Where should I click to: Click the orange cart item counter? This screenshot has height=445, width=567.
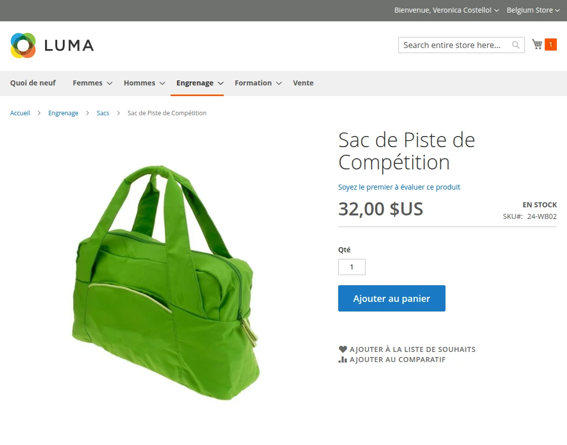click(550, 45)
